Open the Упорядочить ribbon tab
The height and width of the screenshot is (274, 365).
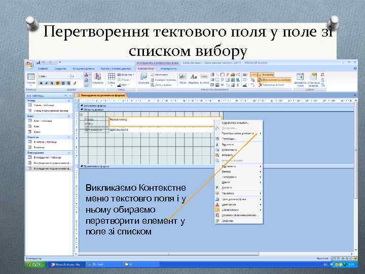tap(168, 68)
